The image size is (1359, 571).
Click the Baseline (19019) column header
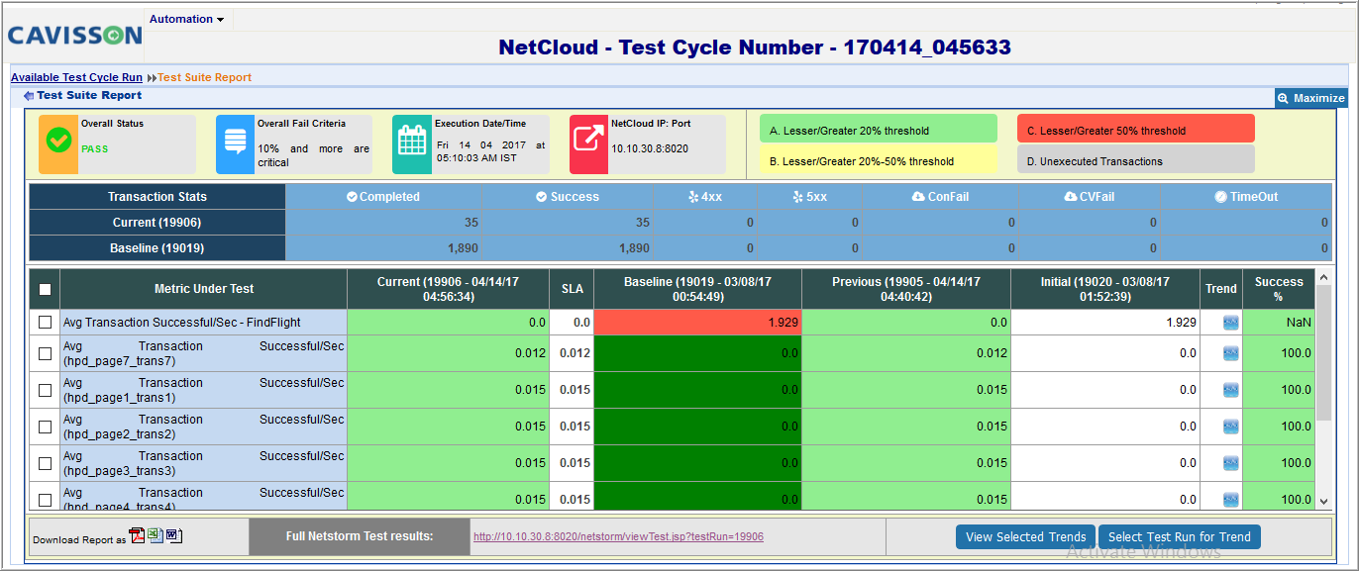[698, 289]
